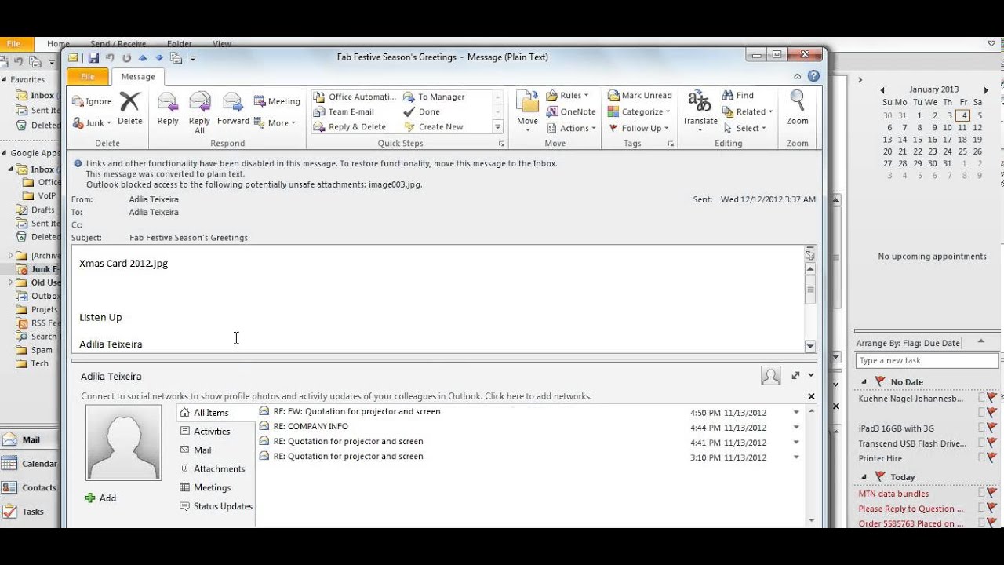Screen dimensions: 1004x565
Task: Delete the message with the X icon
Action: [x=129, y=101]
